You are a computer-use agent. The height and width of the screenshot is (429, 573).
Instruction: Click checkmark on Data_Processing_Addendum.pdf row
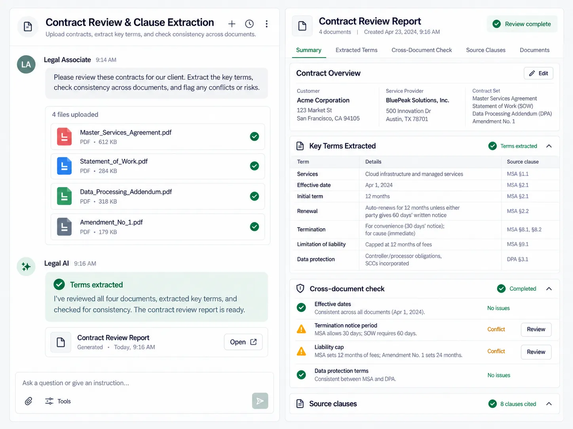254,196
